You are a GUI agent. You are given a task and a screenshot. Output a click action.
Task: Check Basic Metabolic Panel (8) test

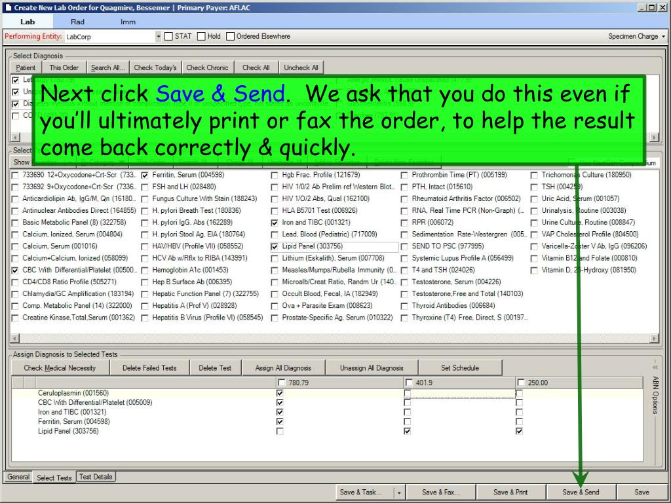pyautogui.click(x=15, y=223)
